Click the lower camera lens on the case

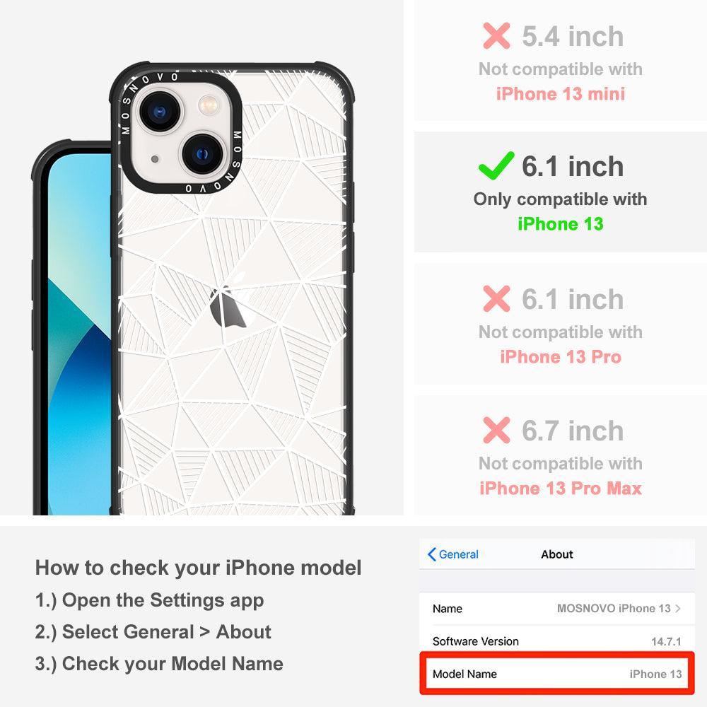[202, 153]
